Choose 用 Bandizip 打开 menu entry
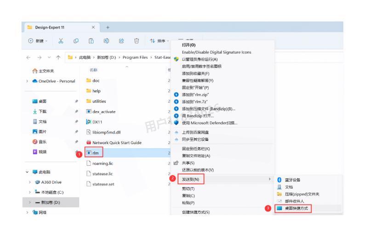 click(198, 116)
